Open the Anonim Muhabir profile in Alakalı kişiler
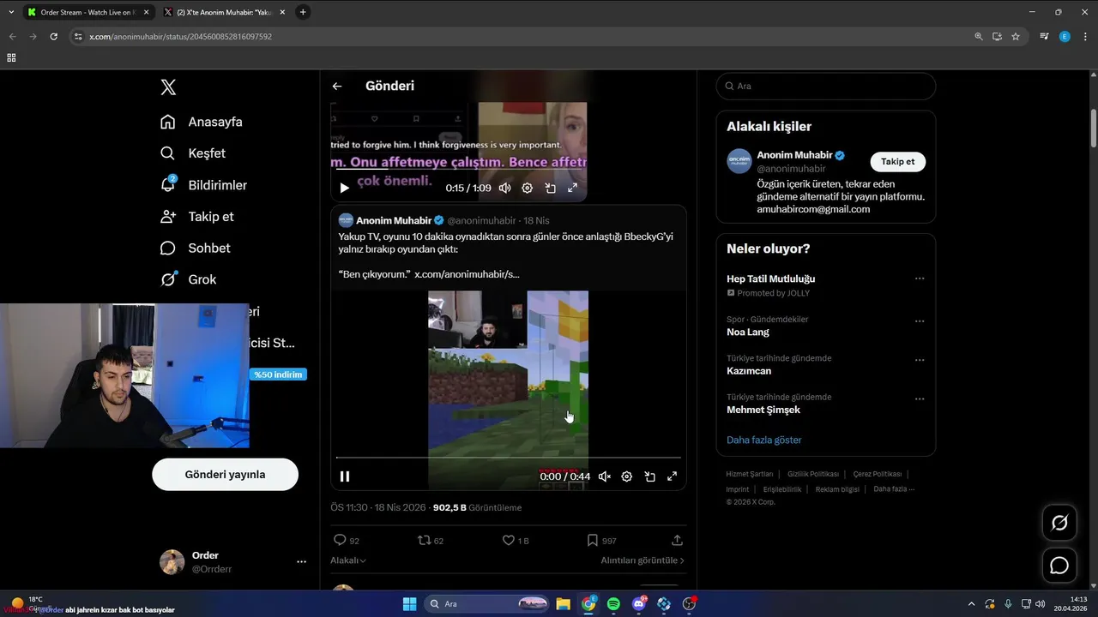 [794, 156]
